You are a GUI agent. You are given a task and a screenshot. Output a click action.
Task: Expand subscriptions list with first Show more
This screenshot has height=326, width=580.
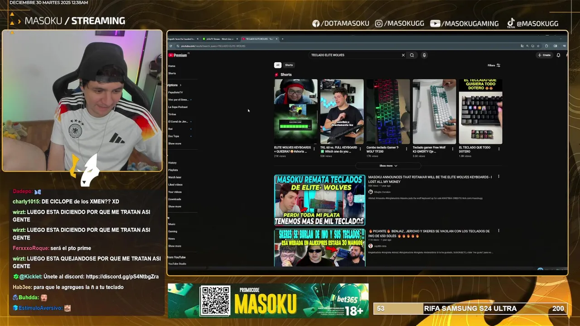tap(174, 144)
